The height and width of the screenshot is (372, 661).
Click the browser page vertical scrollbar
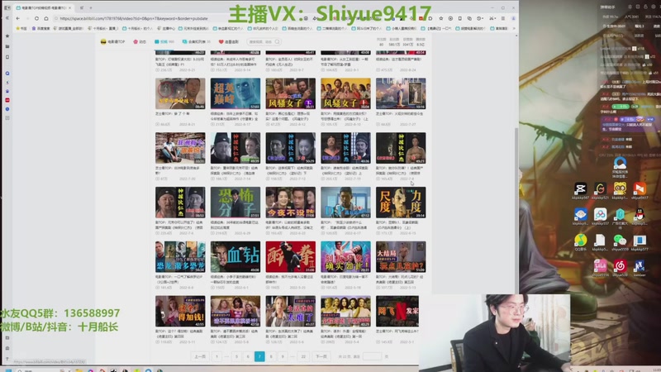516,210
